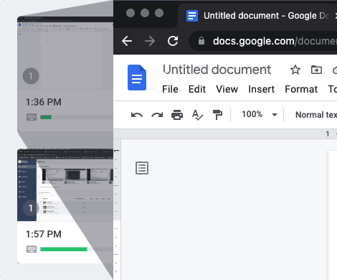Image resolution: width=337 pixels, height=280 pixels.
Task: Open the Insert menu
Action: (261, 89)
